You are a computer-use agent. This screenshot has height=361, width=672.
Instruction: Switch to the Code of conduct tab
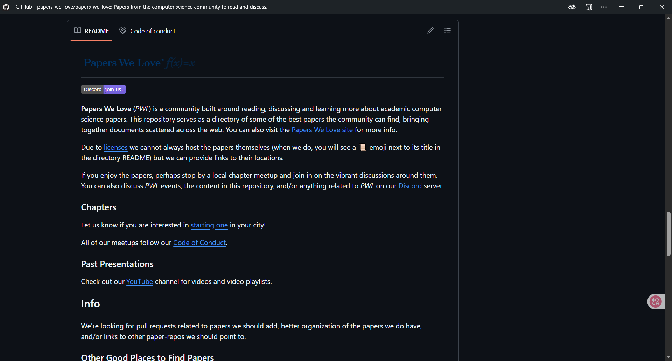[147, 31]
